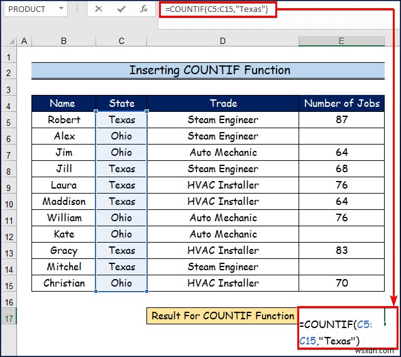This screenshot has height=357, width=401.
Task: Select the cell containing 'Jill'
Action: (x=63, y=169)
